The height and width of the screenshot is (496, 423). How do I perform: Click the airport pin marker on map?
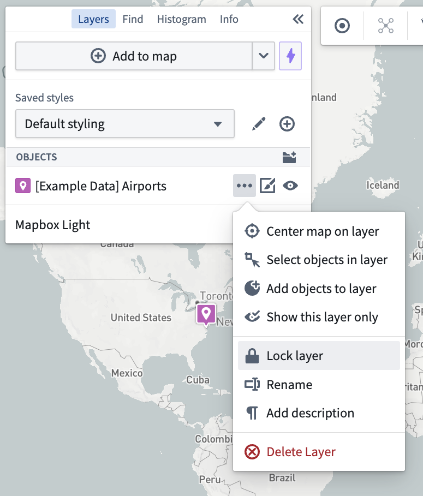click(x=206, y=314)
